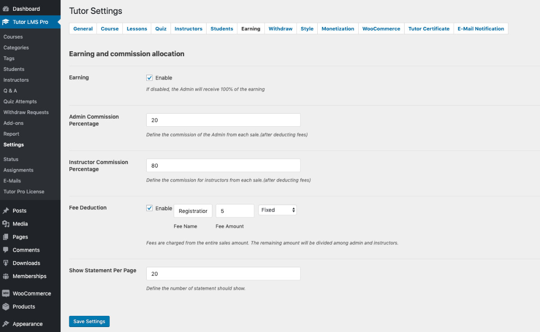Open the Media menu item
540x332 pixels.
pyautogui.click(x=30, y=224)
